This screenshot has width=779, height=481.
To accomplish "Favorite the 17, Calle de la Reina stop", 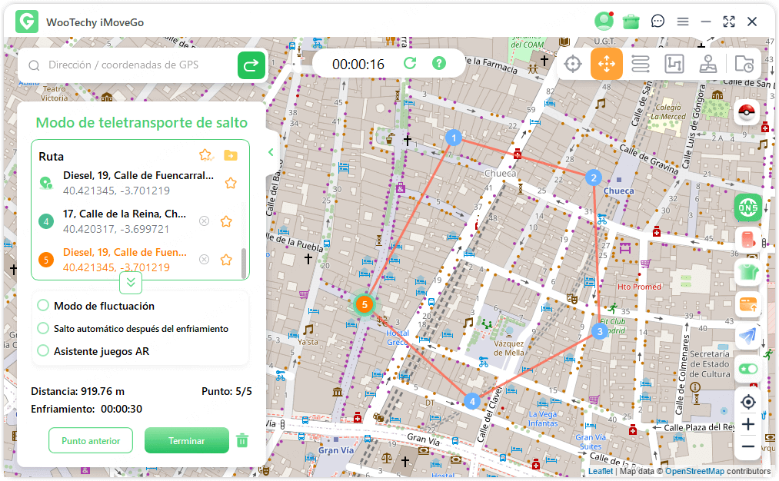I will [226, 221].
